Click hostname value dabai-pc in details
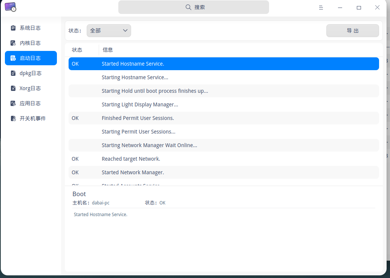 [x=101, y=203]
